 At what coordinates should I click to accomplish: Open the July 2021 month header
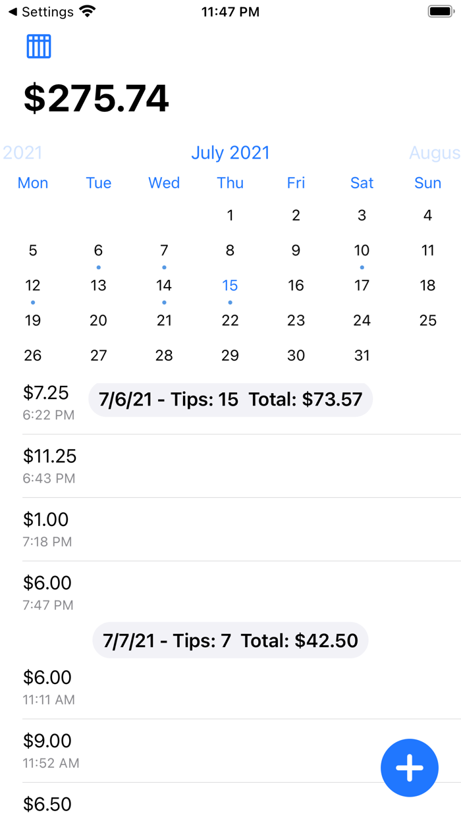(230, 153)
